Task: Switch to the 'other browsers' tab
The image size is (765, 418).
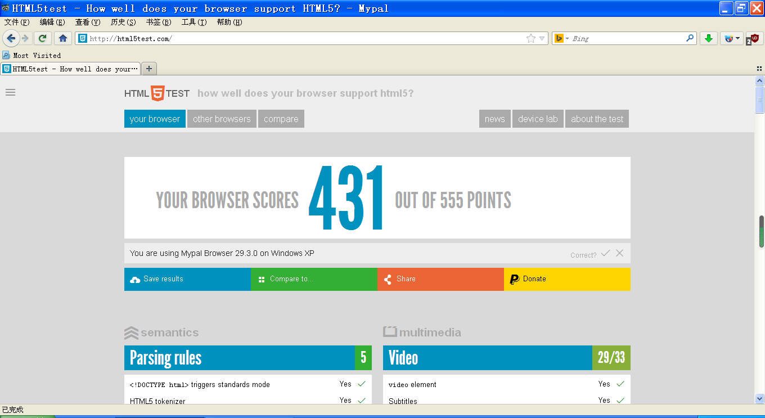Action: (222, 119)
